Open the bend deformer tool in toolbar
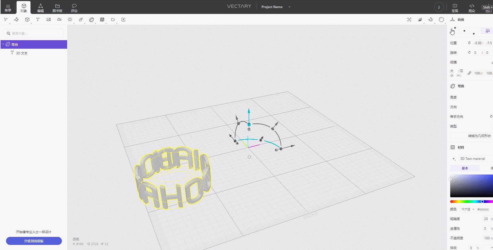This screenshot has width=493, height=250. point(91,20)
